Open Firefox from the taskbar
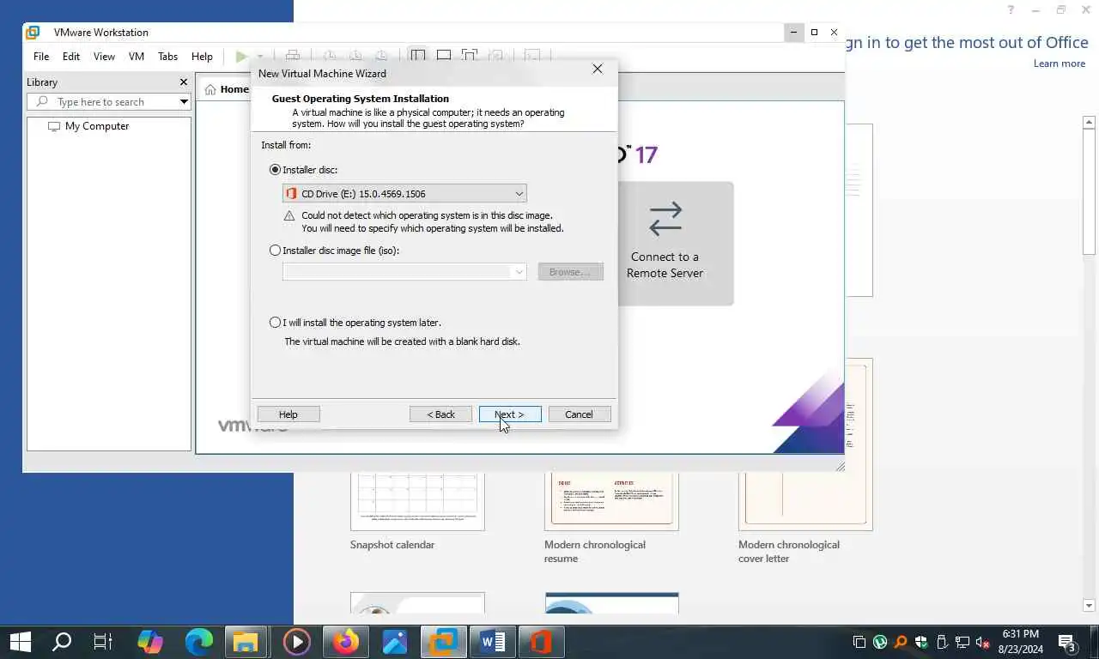 pyautogui.click(x=346, y=642)
